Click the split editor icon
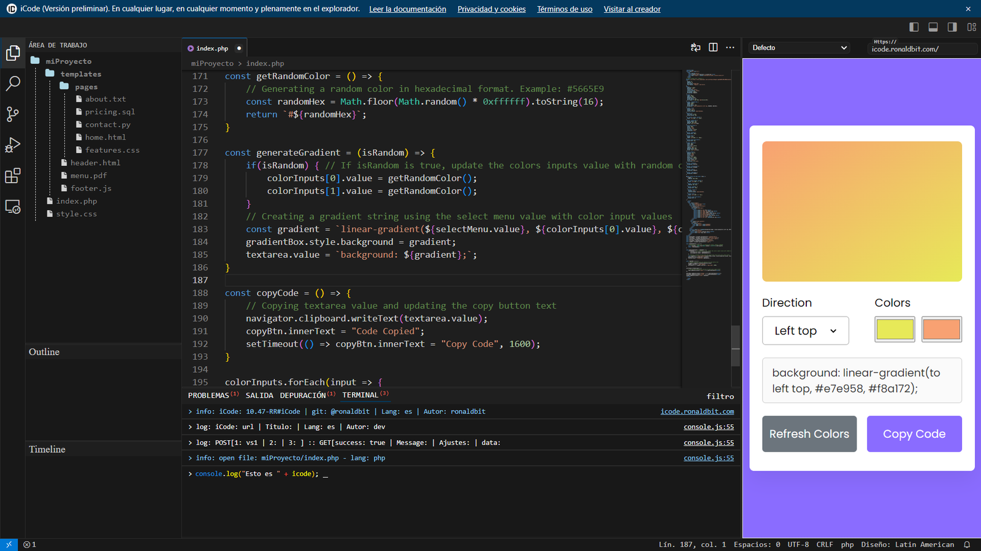The height and width of the screenshot is (551, 981). tap(713, 48)
